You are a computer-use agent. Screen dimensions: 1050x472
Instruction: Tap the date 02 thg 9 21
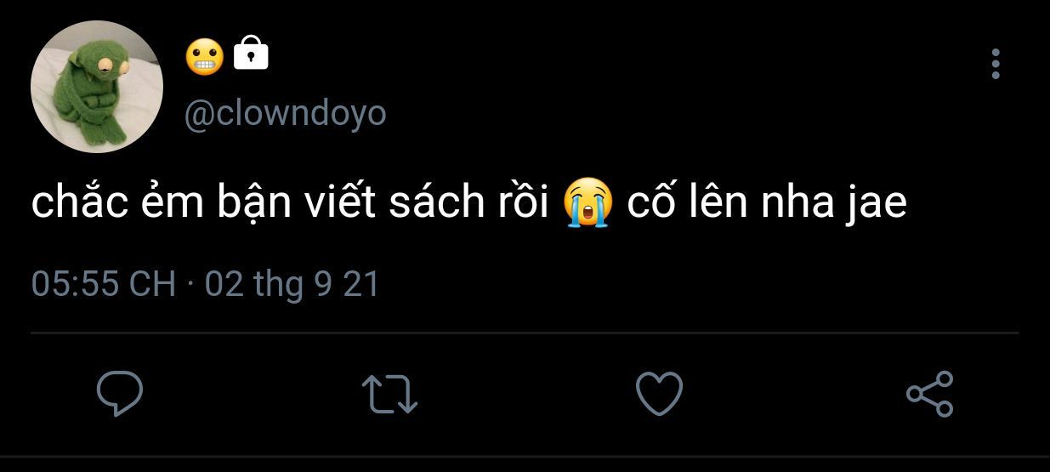pos(292,283)
